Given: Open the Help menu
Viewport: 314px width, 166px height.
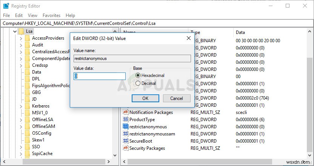Looking at the screenshot, I should (x=70, y=15).
